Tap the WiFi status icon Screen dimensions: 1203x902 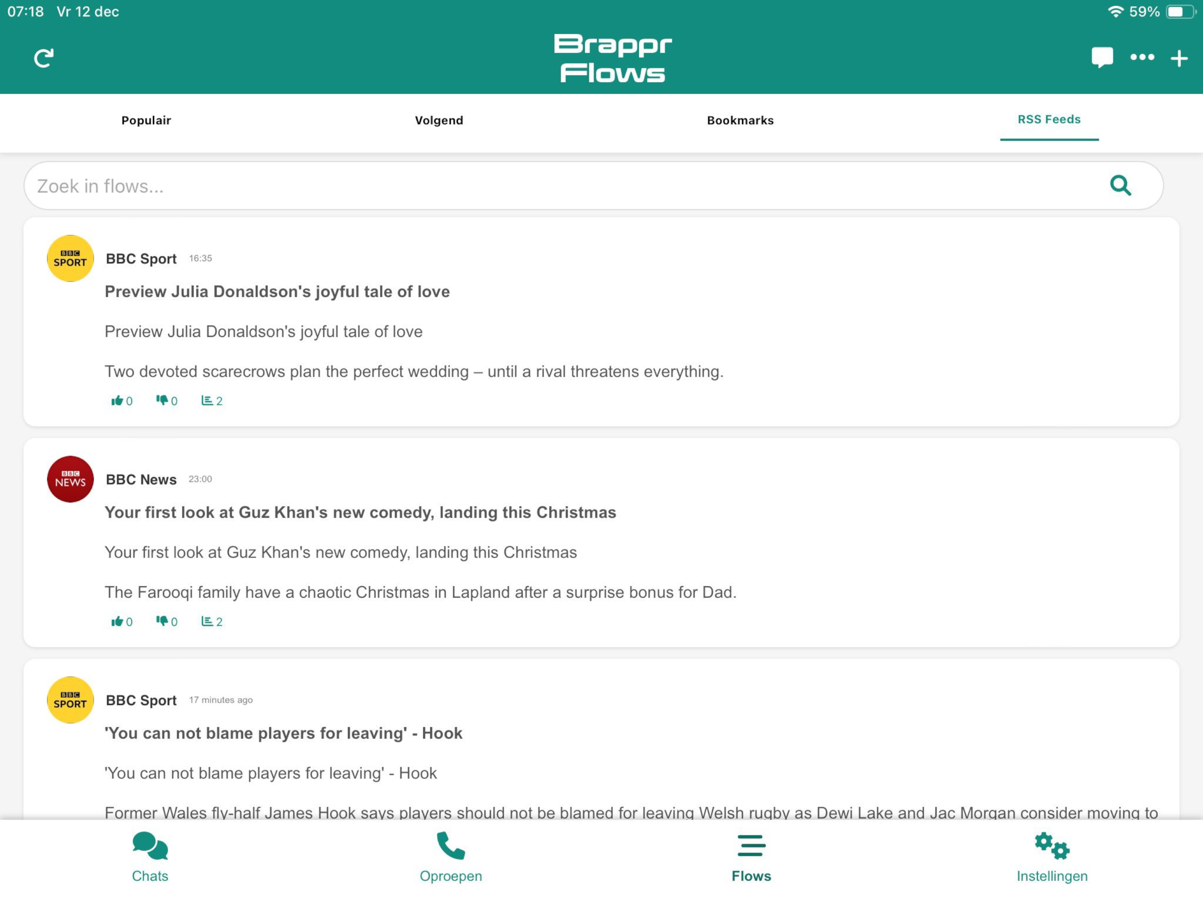(1115, 11)
